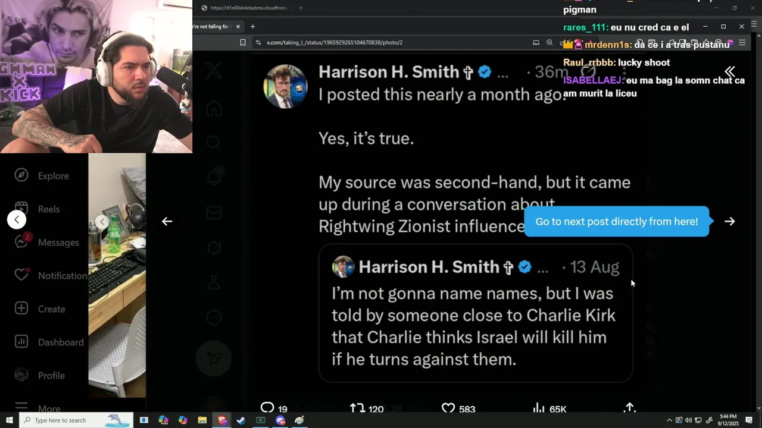
Task: Click the white circular back arrow button
Action: (17, 219)
